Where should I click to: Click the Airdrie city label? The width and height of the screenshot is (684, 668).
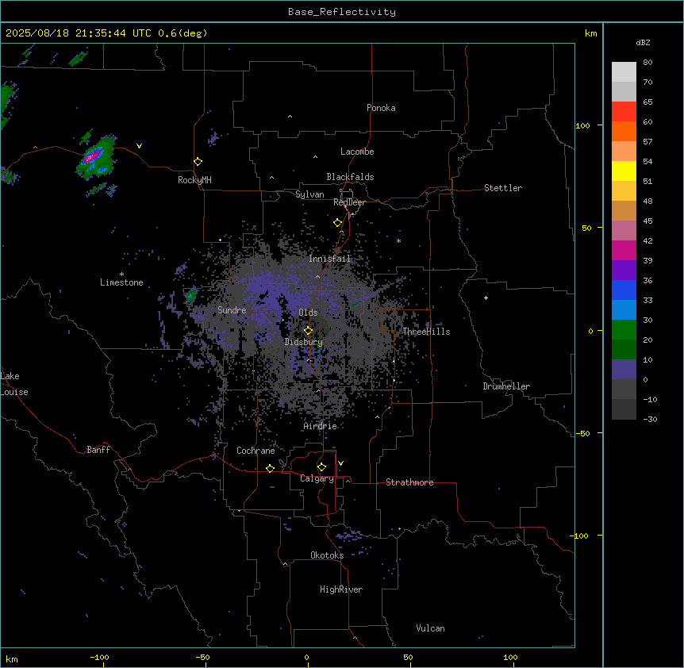point(321,426)
